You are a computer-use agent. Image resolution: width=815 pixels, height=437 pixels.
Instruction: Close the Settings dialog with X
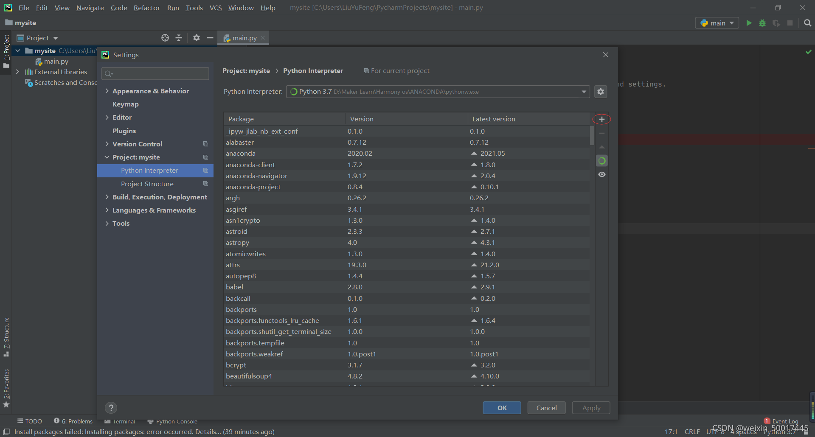point(606,55)
